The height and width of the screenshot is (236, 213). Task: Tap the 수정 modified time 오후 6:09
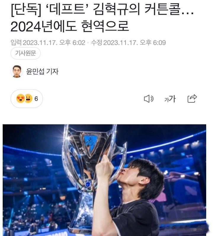pos(153,43)
